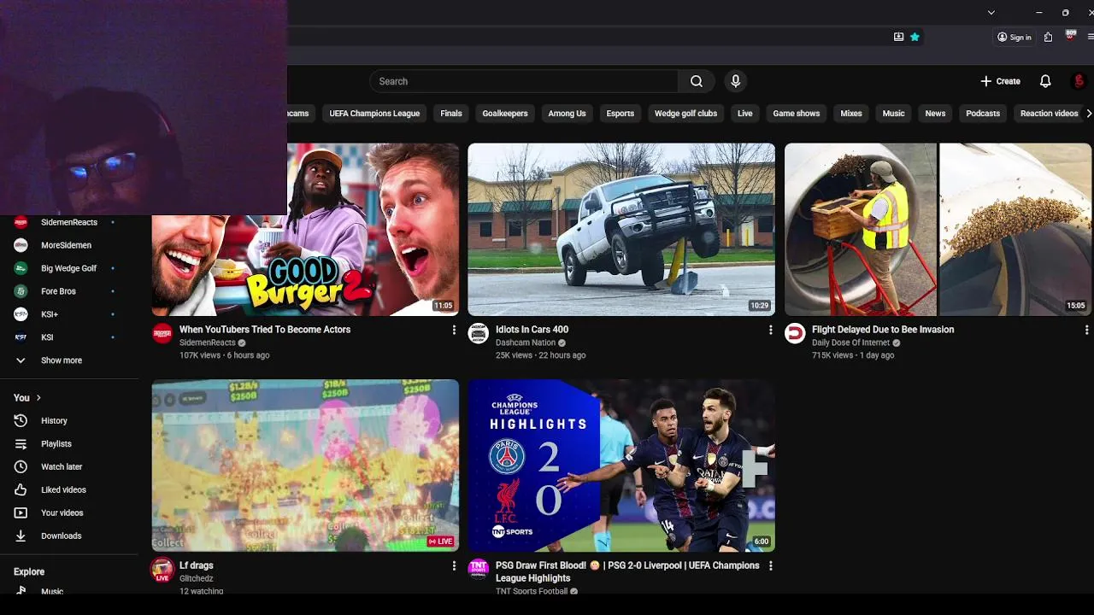Select the Live chip
Screen dimensions: 1094x615
tap(745, 113)
